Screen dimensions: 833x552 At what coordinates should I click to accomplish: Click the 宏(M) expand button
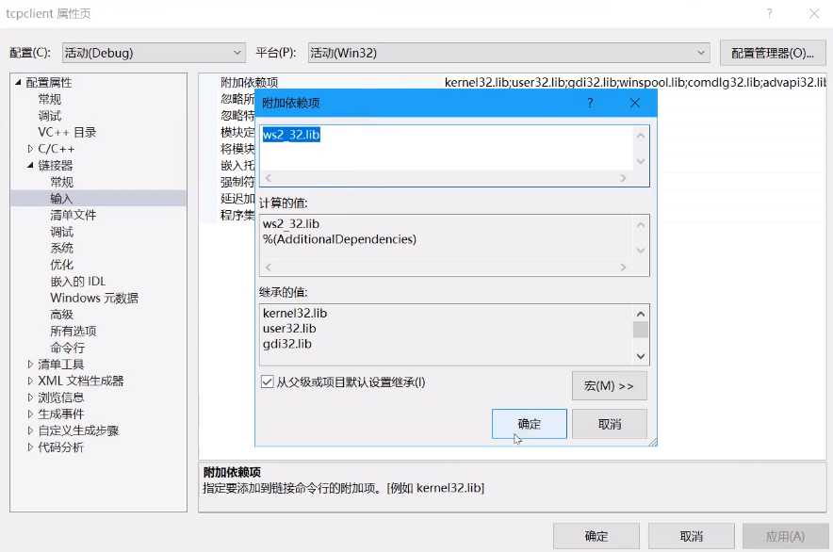[608, 385]
